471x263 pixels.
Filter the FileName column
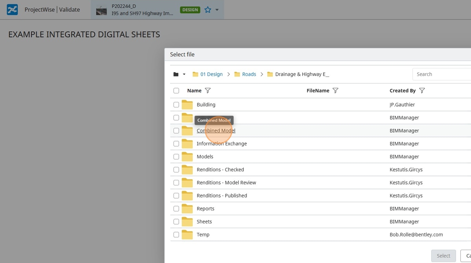point(335,91)
